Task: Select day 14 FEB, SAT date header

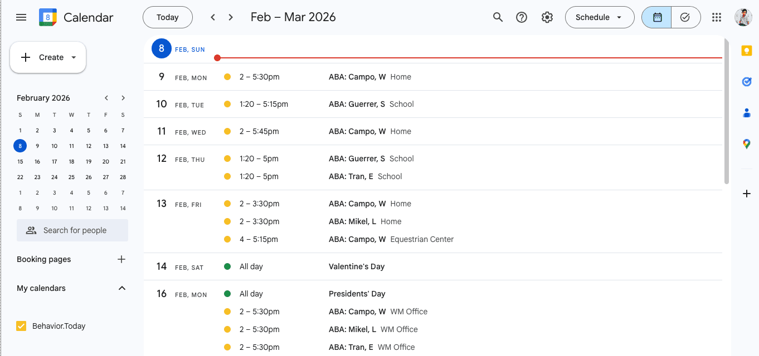Action: point(179,266)
